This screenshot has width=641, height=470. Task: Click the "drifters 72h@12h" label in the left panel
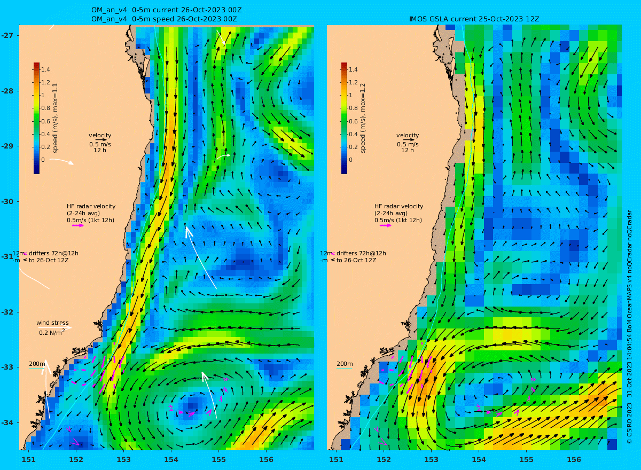pyautogui.click(x=53, y=253)
